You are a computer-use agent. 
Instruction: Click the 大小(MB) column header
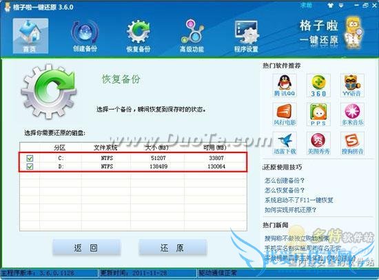pyautogui.click(x=157, y=148)
